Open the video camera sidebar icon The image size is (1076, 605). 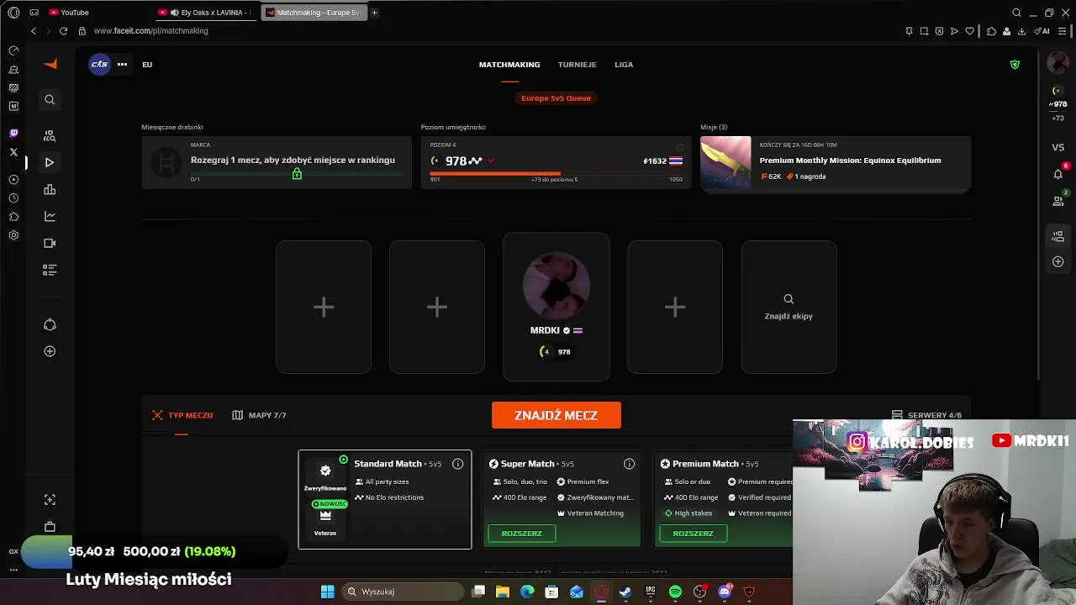[50, 243]
